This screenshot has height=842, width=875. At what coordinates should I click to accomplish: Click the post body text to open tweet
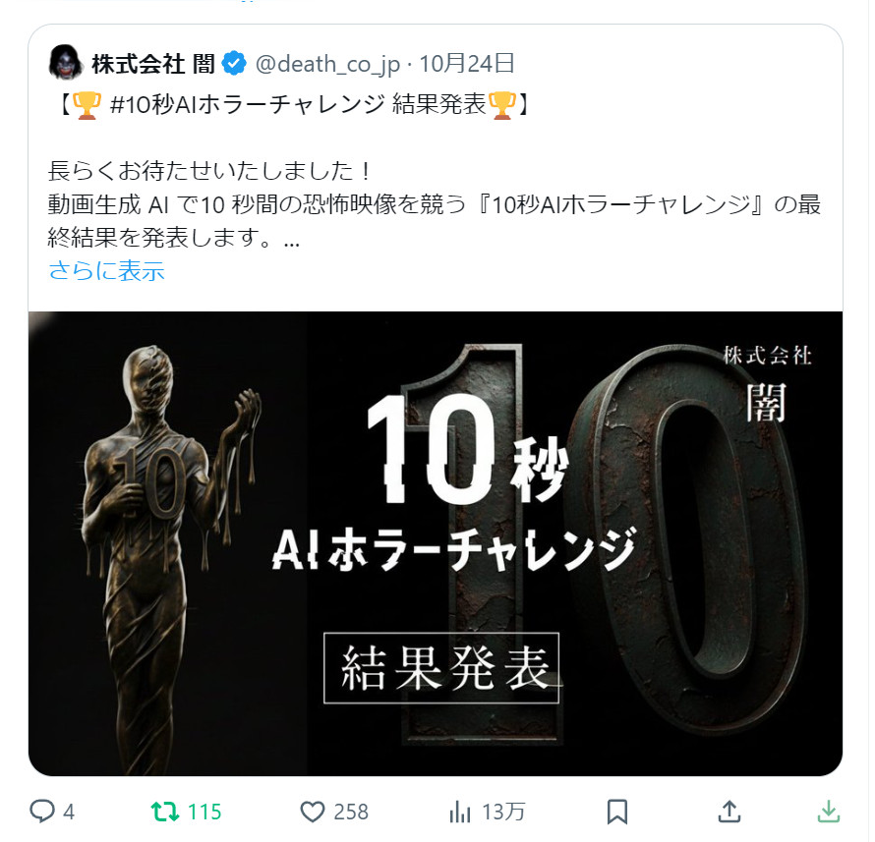[435, 204]
